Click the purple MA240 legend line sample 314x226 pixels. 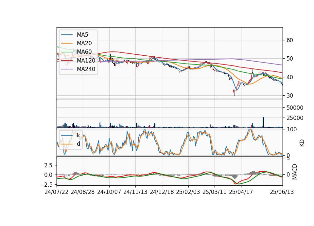(67, 69)
